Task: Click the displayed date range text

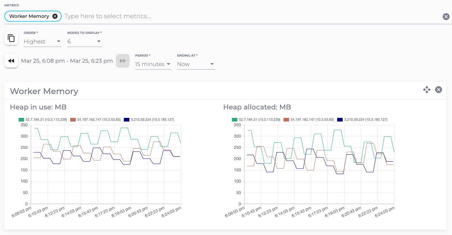Action: [x=67, y=61]
